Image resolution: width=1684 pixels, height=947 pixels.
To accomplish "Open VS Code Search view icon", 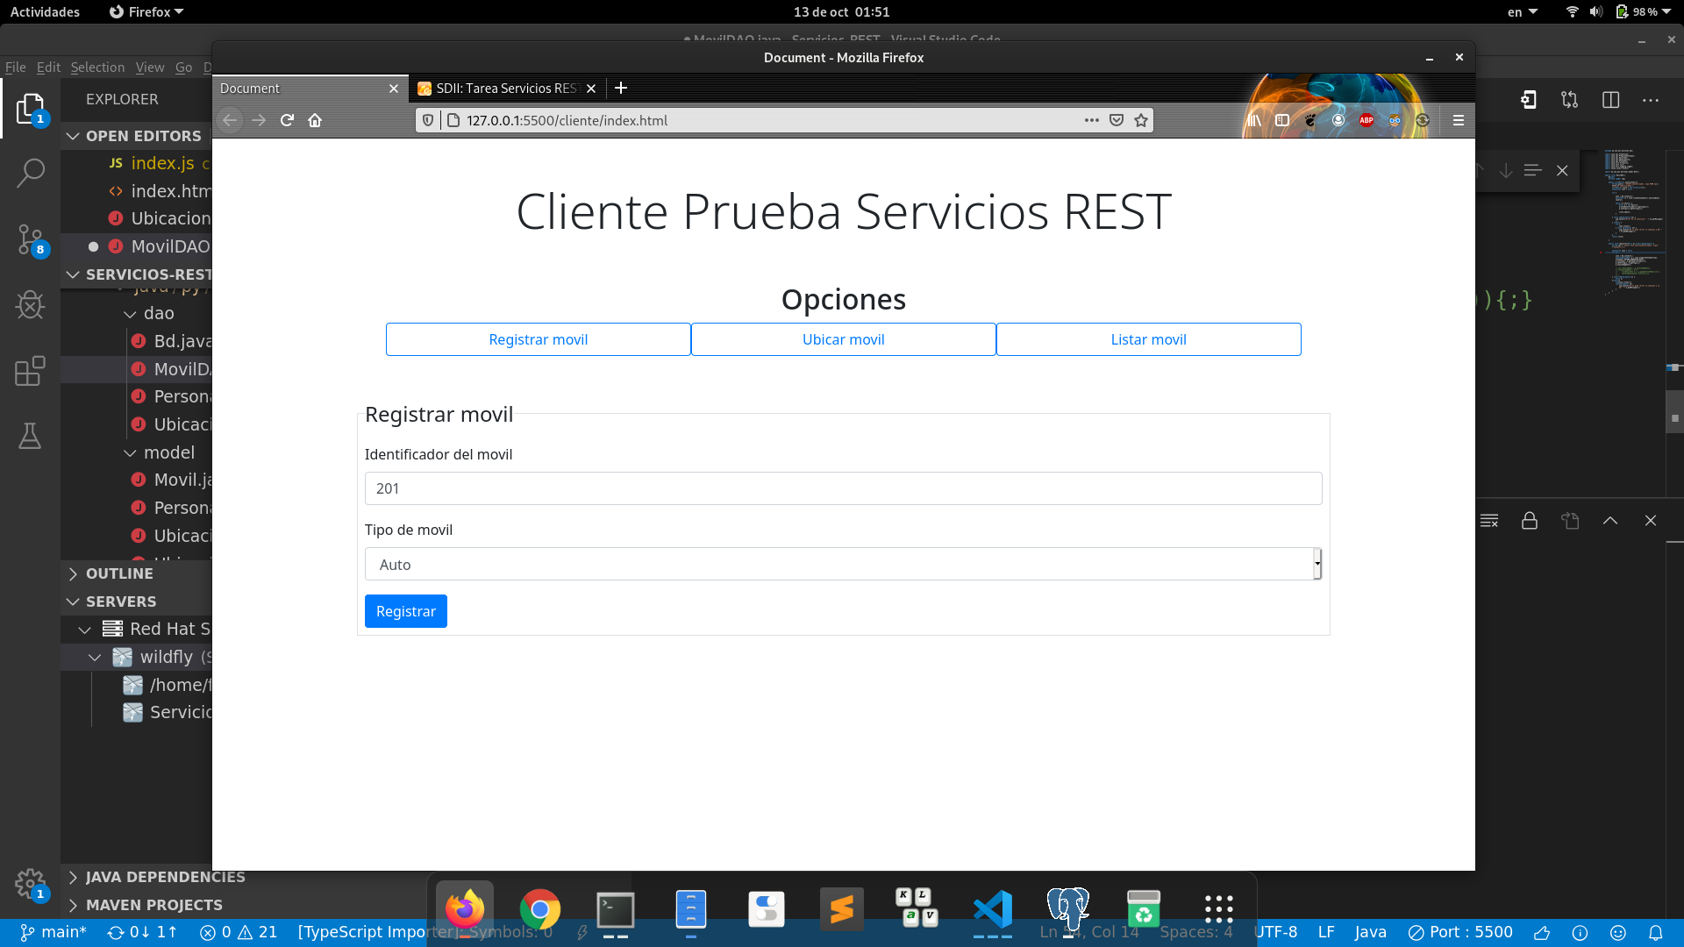I will 31,173.
